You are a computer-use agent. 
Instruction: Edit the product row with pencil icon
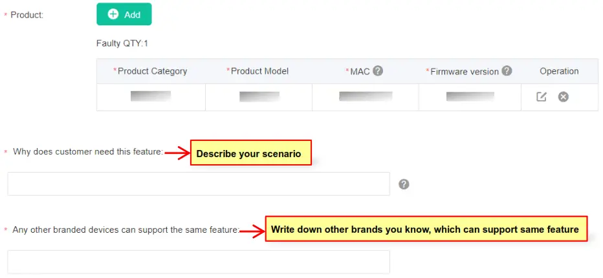pyautogui.click(x=542, y=97)
